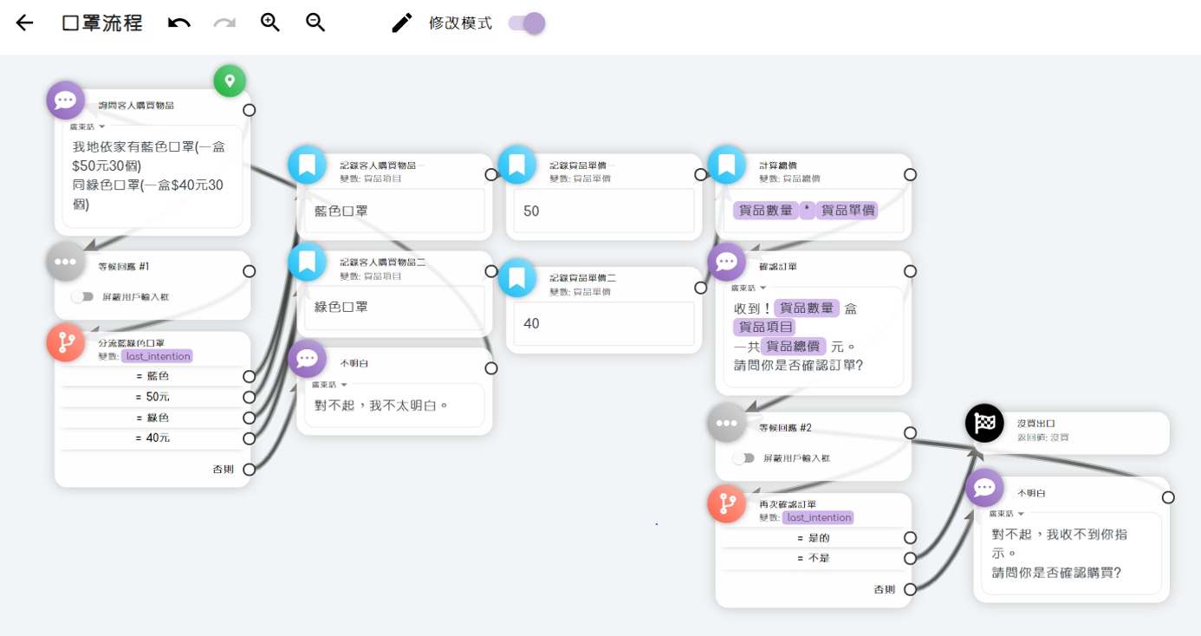
Task: Click the value field containing 50
Action: (x=603, y=211)
